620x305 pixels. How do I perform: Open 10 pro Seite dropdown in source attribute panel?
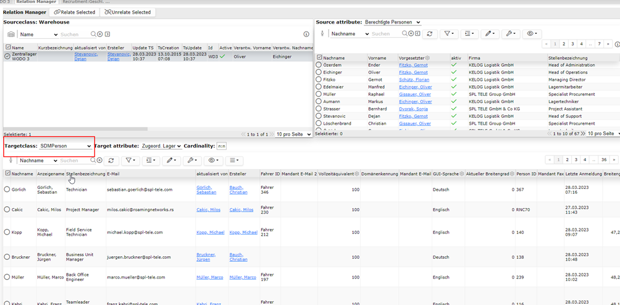[602, 134]
